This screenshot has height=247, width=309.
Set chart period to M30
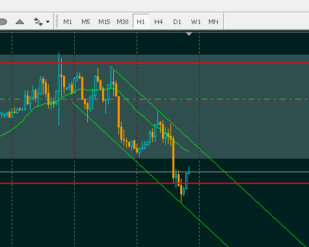(122, 21)
